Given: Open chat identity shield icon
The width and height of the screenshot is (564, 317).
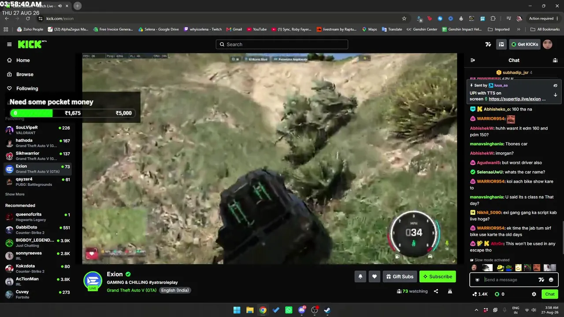Looking at the screenshot, I should (477, 280).
